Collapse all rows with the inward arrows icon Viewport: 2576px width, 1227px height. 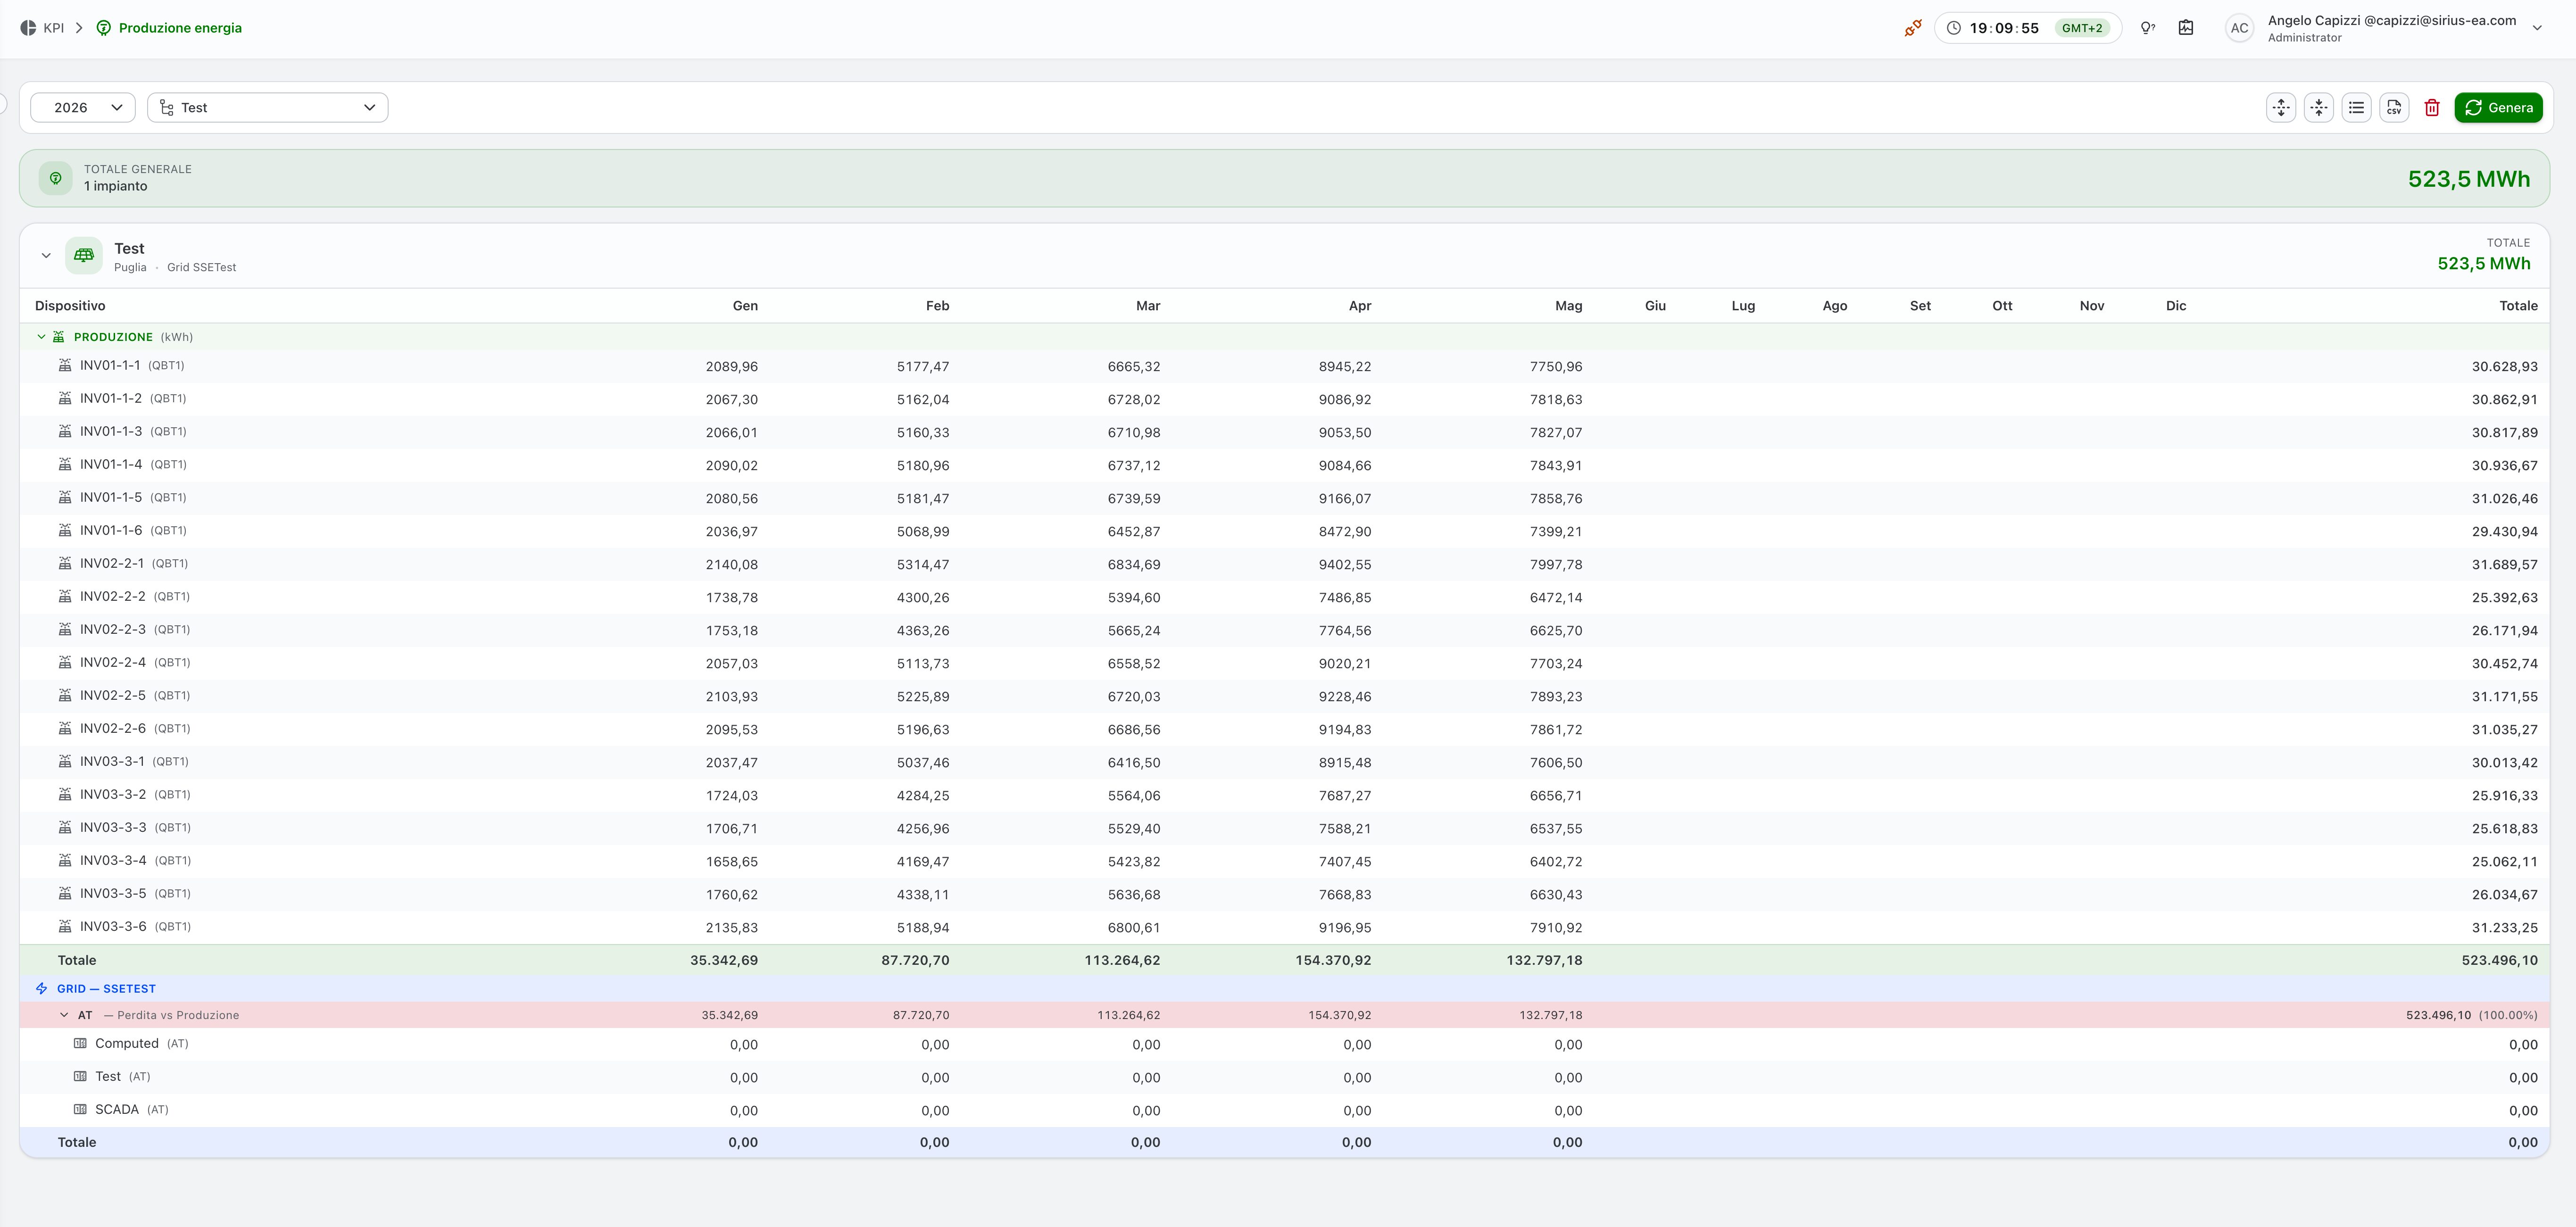click(2319, 108)
